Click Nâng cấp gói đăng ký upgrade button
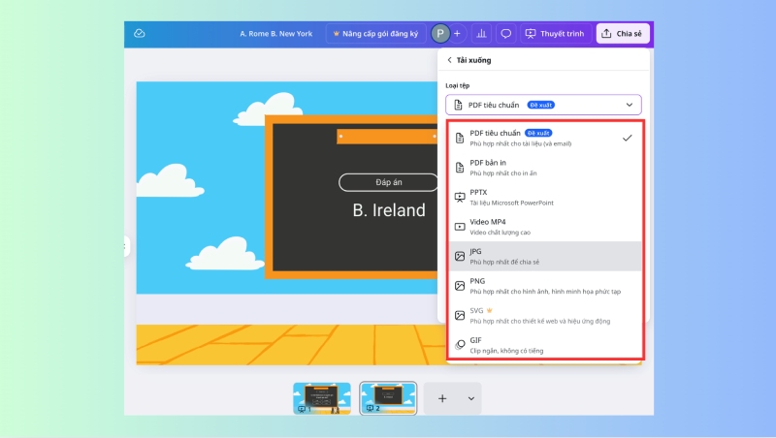 point(374,33)
